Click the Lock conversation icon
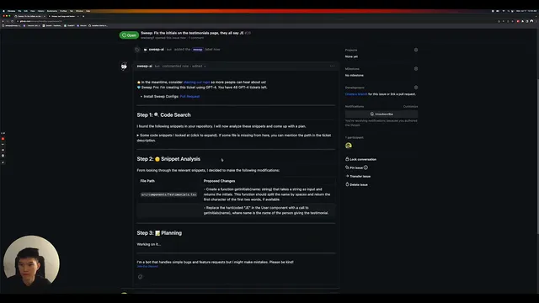Viewport: 539px width, 303px height. (x=347, y=159)
